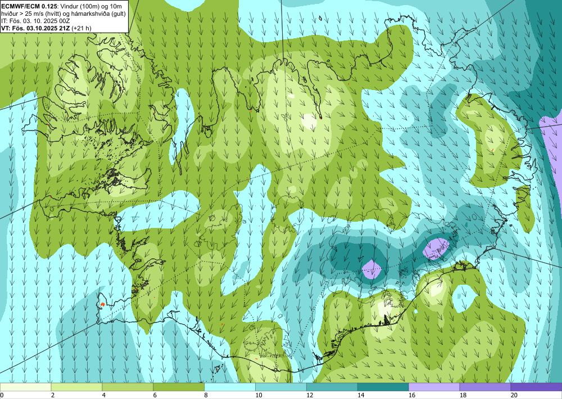562x399 pixels.
Task: Click the 2–4 m/s light green legend swatch
Action: (x=76, y=387)
